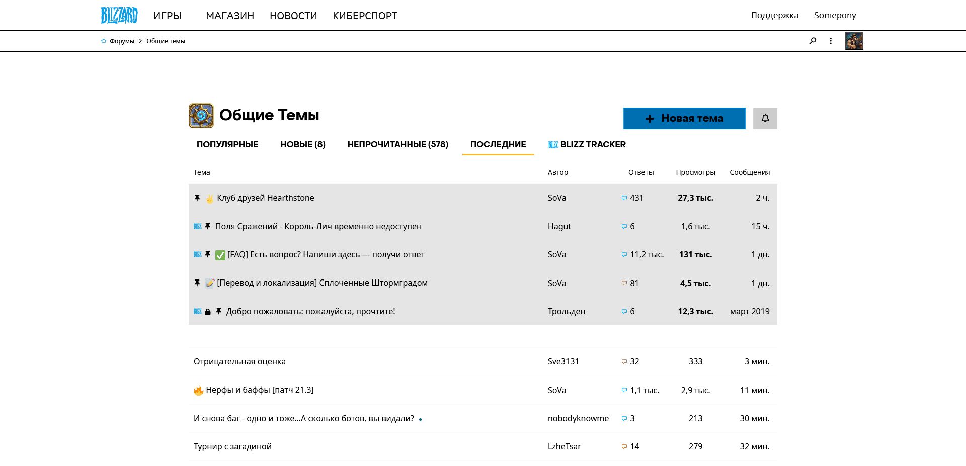Viewport: 966px width, 466px height.
Task: Click pin icon on Перевод и локализация topic
Action: pyautogui.click(x=197, y=283)
